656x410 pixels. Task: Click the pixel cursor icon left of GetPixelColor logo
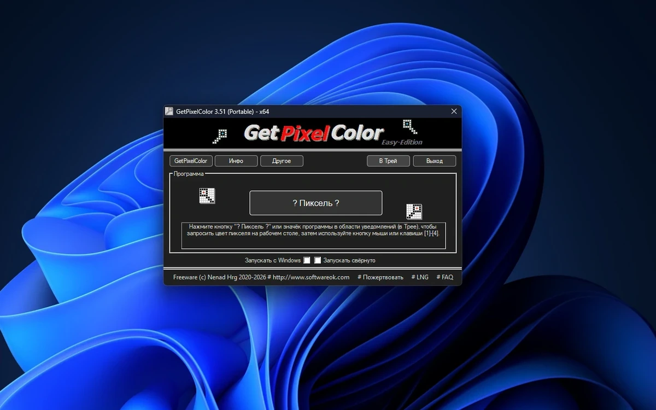click(x=220, y=136)
